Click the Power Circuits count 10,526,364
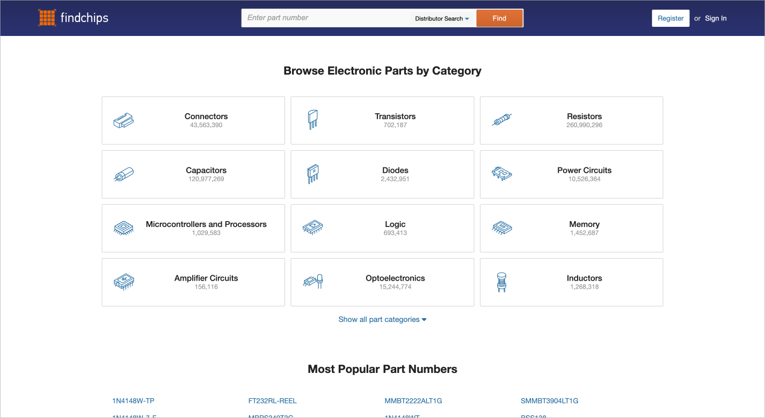Viewport: 765px width, 418px height. click(x=584, y=179)
